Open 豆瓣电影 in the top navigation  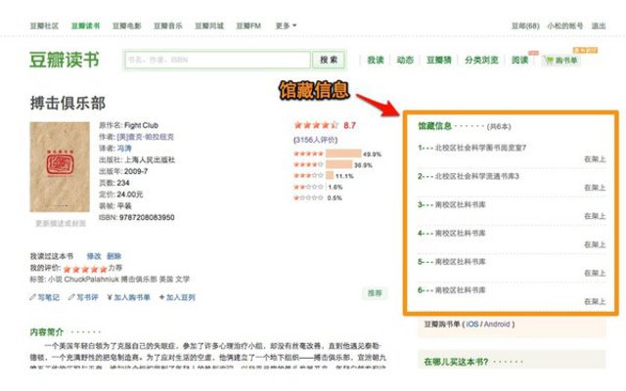pos(126,26)
